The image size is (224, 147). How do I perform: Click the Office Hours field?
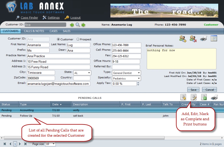click(x=126, y=62)
